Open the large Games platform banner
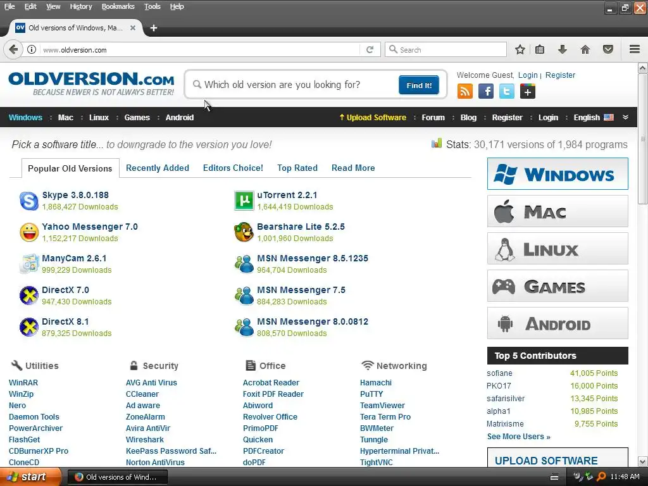The width and height of the screenshot is (648, 486). pos(558,285)
